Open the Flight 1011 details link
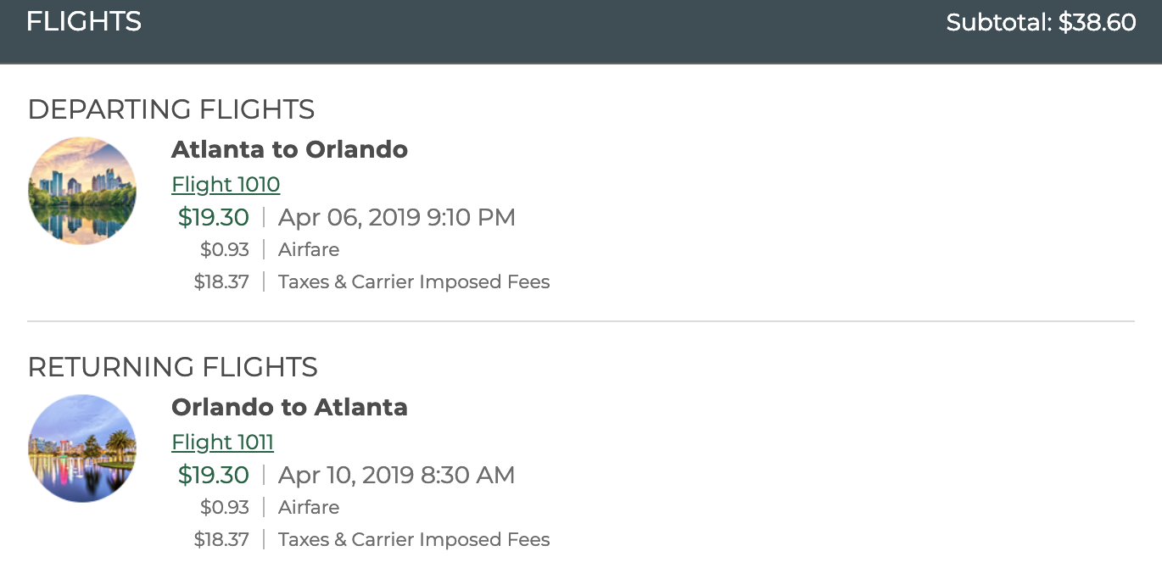 pyautogui.click(x=222, y=442)
